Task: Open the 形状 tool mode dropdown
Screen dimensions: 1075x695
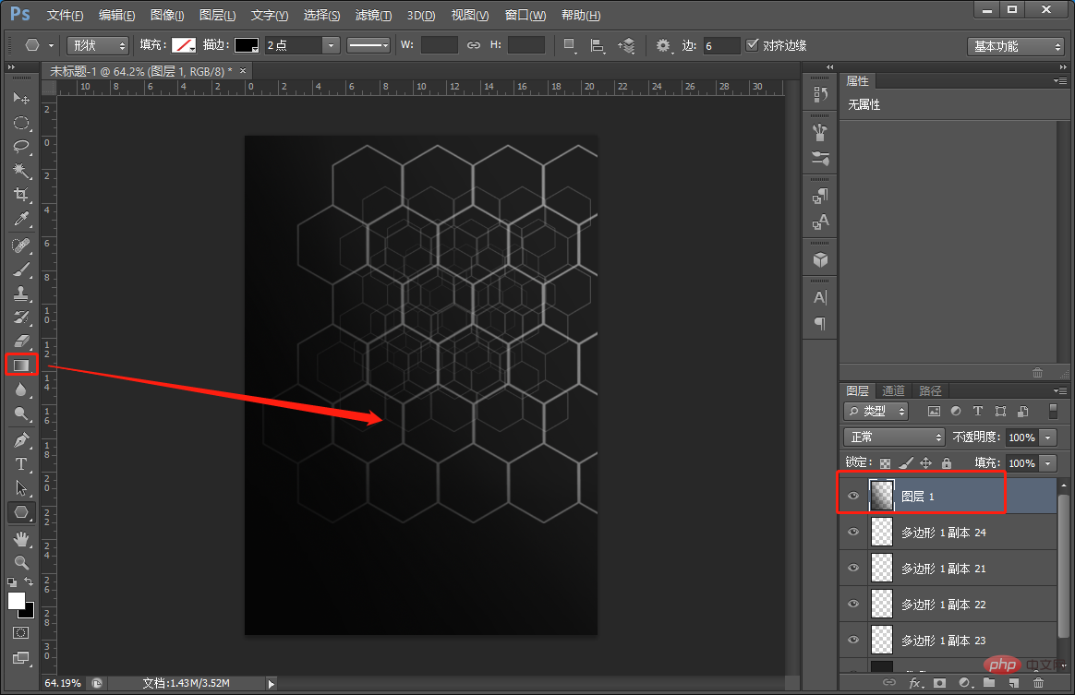Action: click(97, 45)
